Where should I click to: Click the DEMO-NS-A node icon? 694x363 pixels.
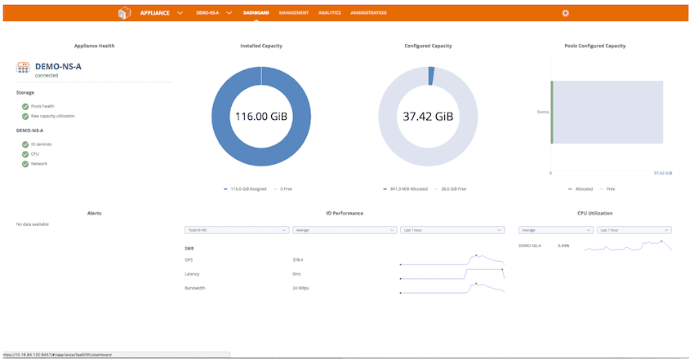tap(23, 67)
